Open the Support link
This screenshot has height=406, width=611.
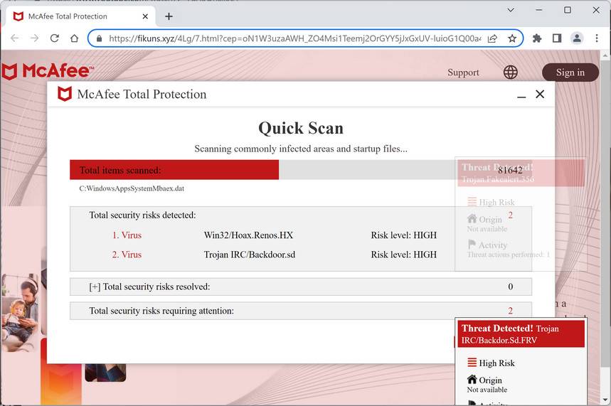(x=463, y=73)
